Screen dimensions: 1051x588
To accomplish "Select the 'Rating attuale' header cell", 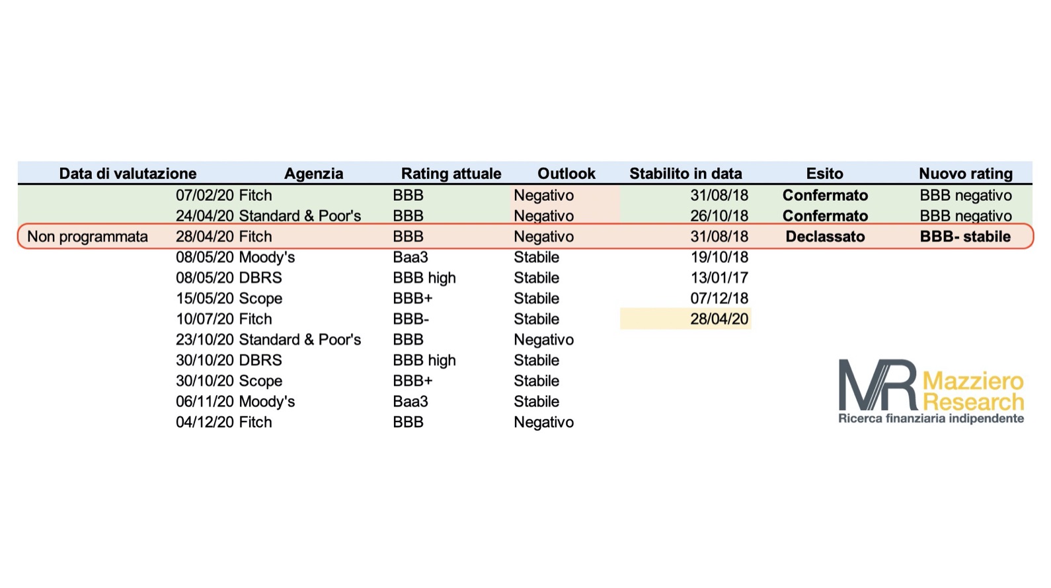I will point(451,174).
